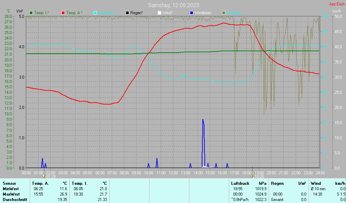The width and height of the screenshot is (346, 203).
Task: Click the large blue wind gust spike at 14:30
Action: [x=203, y=143]
